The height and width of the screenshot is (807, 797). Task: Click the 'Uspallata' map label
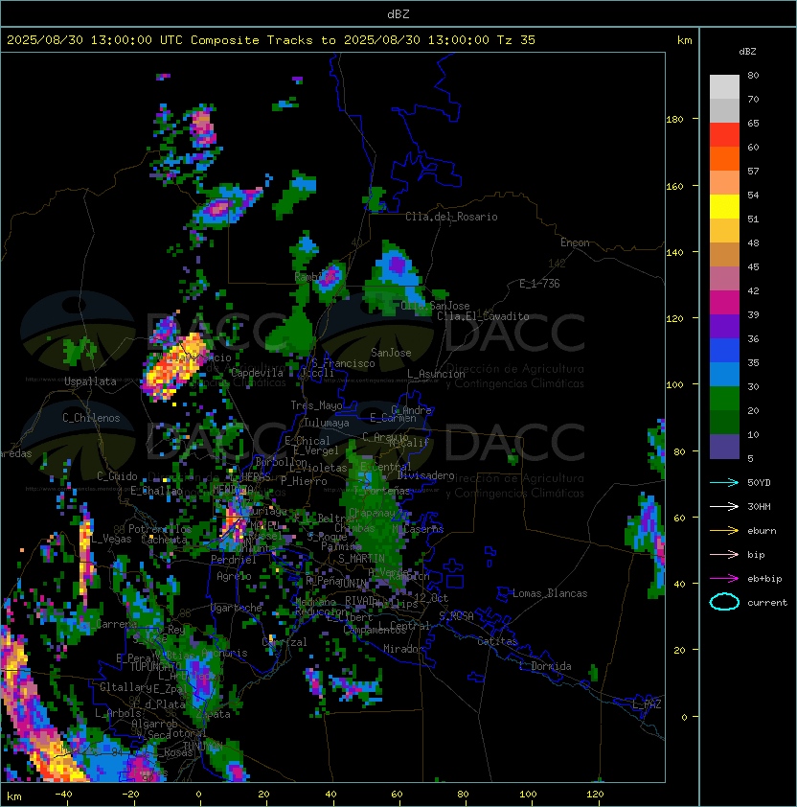point(90,381)
